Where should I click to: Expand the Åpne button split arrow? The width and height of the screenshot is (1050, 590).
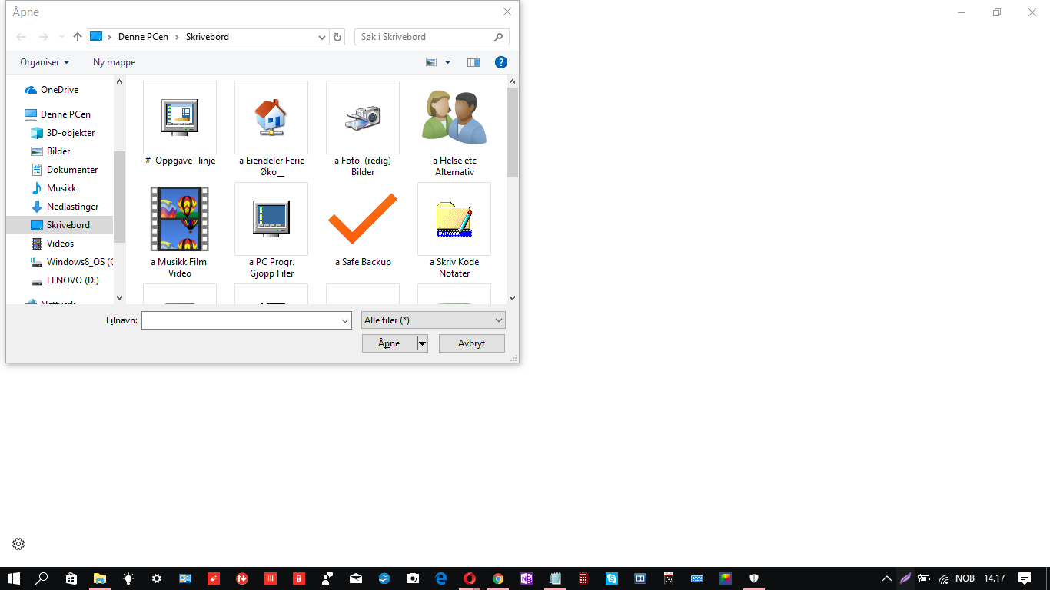coord(422,343)
